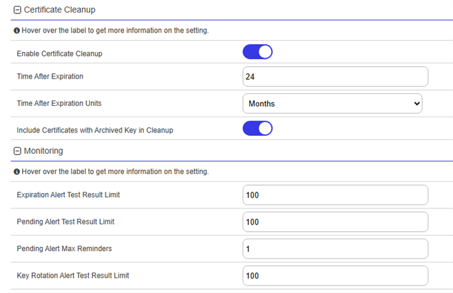The image size is (453, 293).
Task: Click the Time After Expiration field
Action: [x=335, y=77]
